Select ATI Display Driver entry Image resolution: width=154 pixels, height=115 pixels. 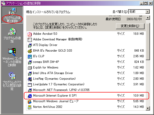point(45,45)
